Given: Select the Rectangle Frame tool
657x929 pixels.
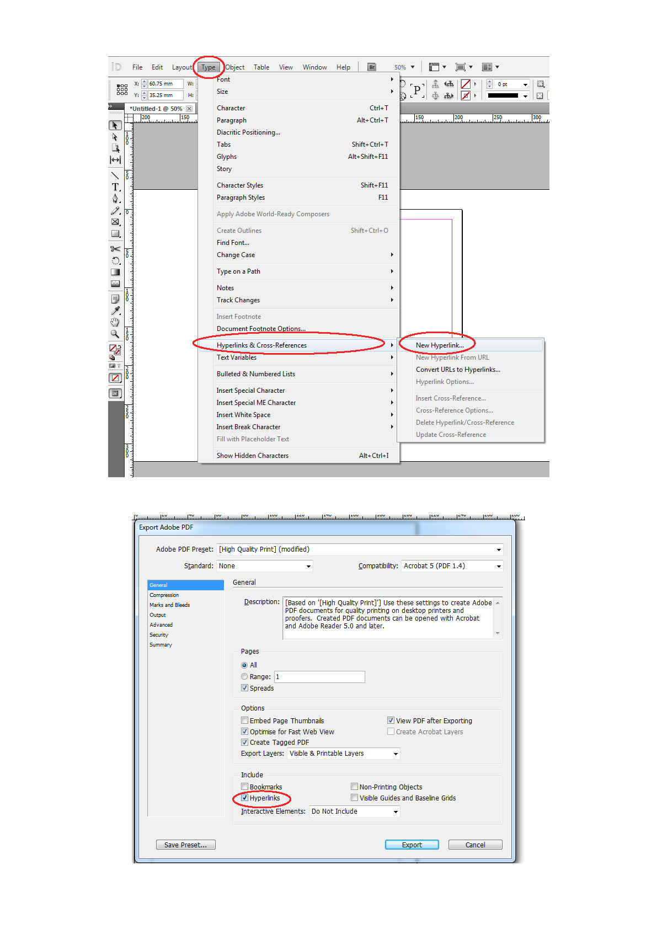Looking at the screenshot, I should tap(115, 222).
